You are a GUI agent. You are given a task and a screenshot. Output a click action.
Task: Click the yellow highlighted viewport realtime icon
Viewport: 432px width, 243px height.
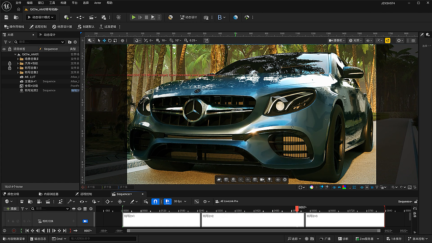coord(387,40)
